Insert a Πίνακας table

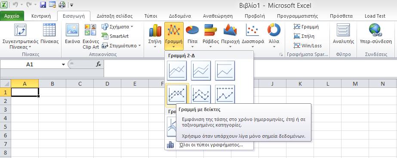(x=49, y=34)
